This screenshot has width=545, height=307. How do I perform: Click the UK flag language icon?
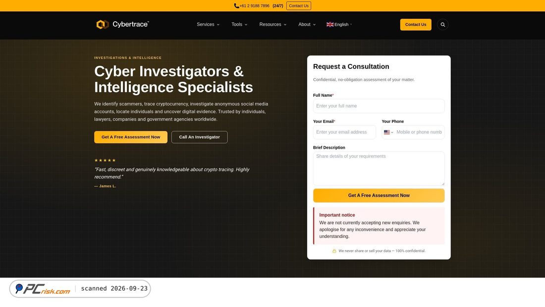(x=330, y=24)
